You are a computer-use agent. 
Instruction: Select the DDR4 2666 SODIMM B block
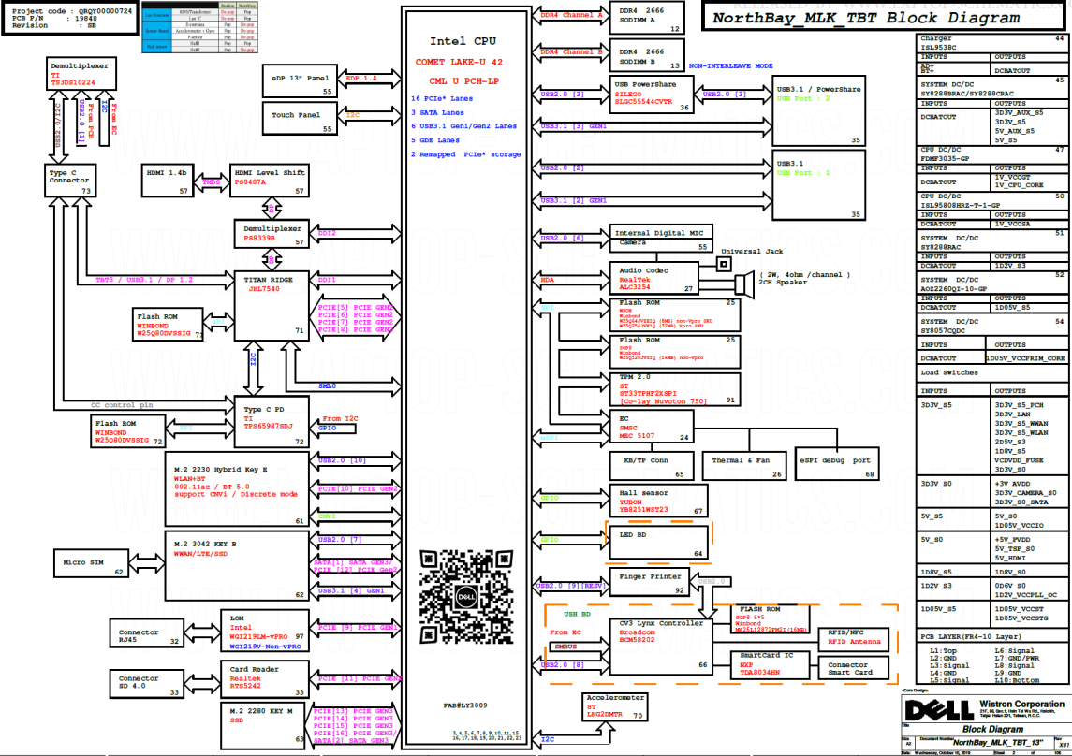(647, 54)
